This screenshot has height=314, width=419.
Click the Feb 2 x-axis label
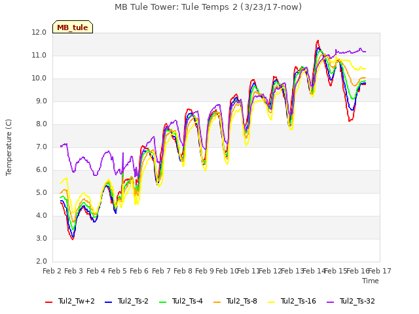tap(52, 271)
